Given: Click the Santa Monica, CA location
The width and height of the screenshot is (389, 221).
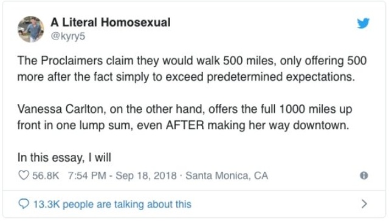Looking at the screenshot, I should [227, 175].
